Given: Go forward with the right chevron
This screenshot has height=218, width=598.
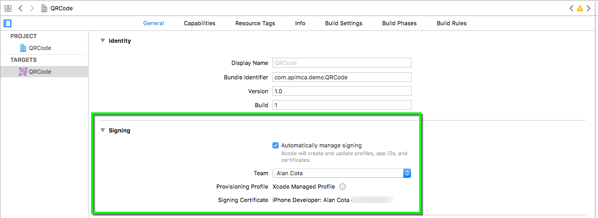Looking at the screenshot, I should pyautogui.click(x=32, y=8).
